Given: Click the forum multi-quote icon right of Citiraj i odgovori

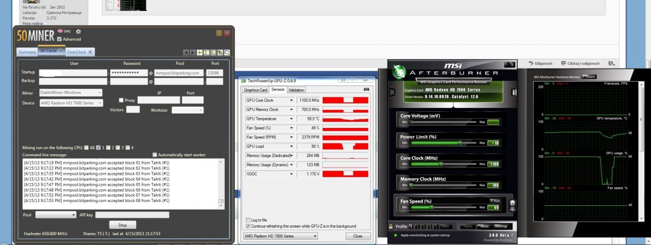Looking at the screenshot, I should (x=612, y=63).
